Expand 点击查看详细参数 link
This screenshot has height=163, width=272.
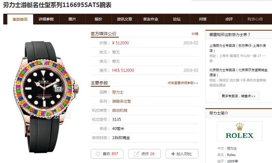[183, 83]
